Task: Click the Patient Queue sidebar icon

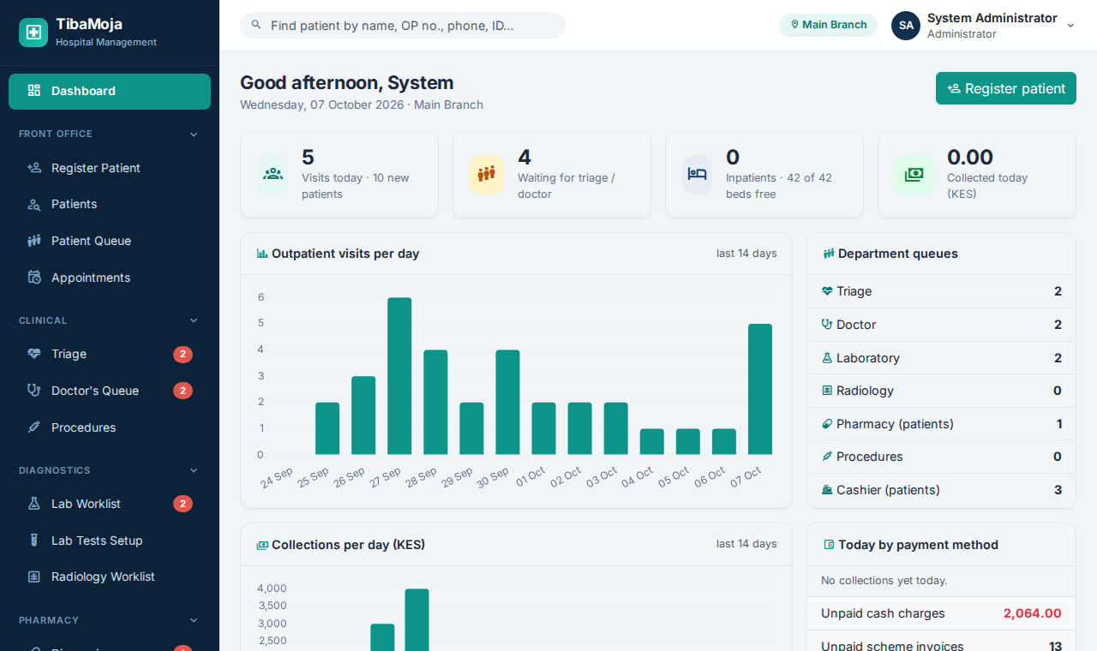Action: click(x=34, y=241)
